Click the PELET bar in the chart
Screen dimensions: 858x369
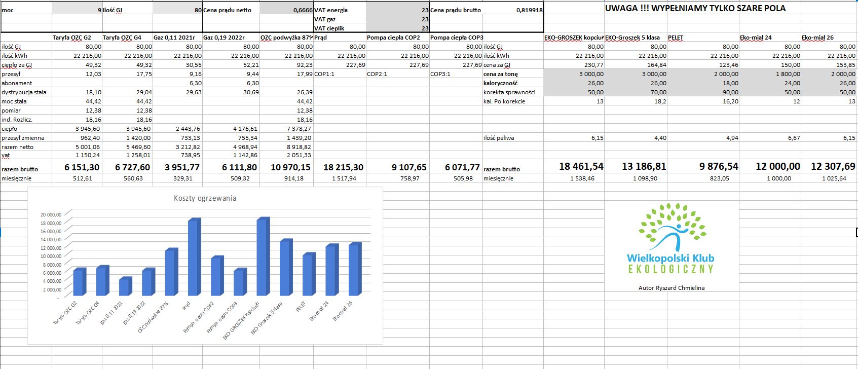[x=309, y=274]
